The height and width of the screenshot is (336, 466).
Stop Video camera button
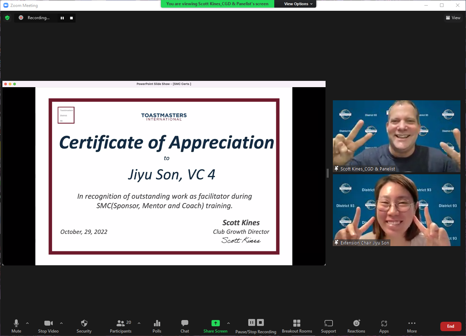click(x=49, y=326)
